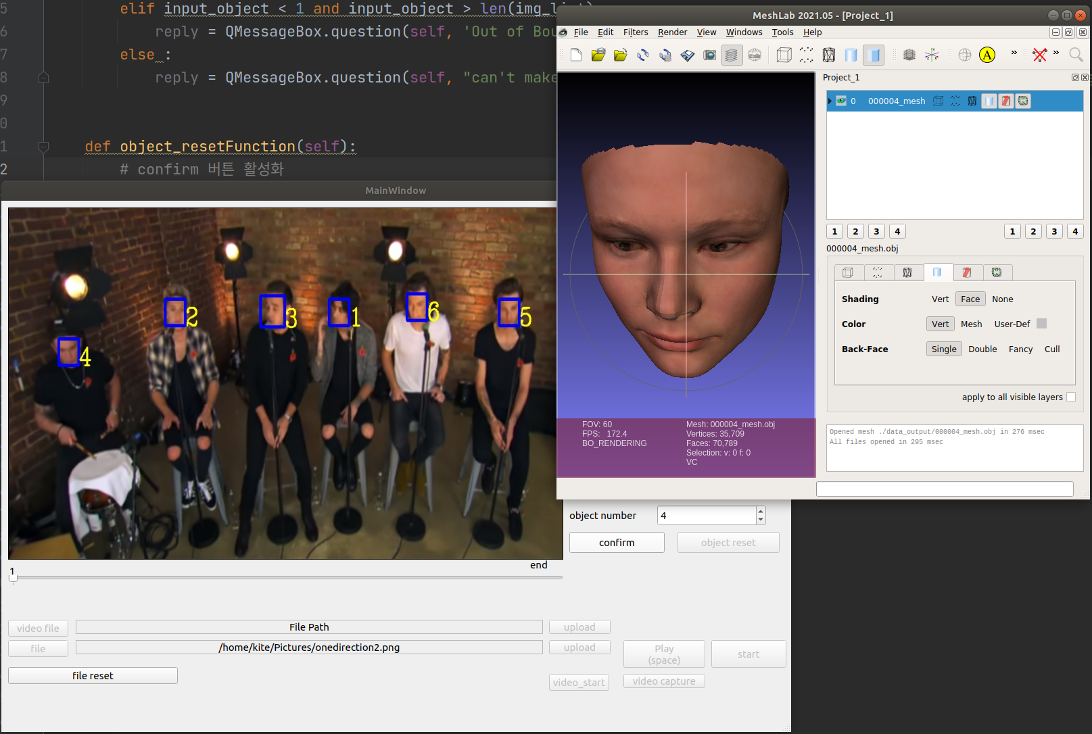Viewport: 1092px width, 734px height.
Task: Open toolbar overflow chevron after red X icon
Action: (1055, 53)
